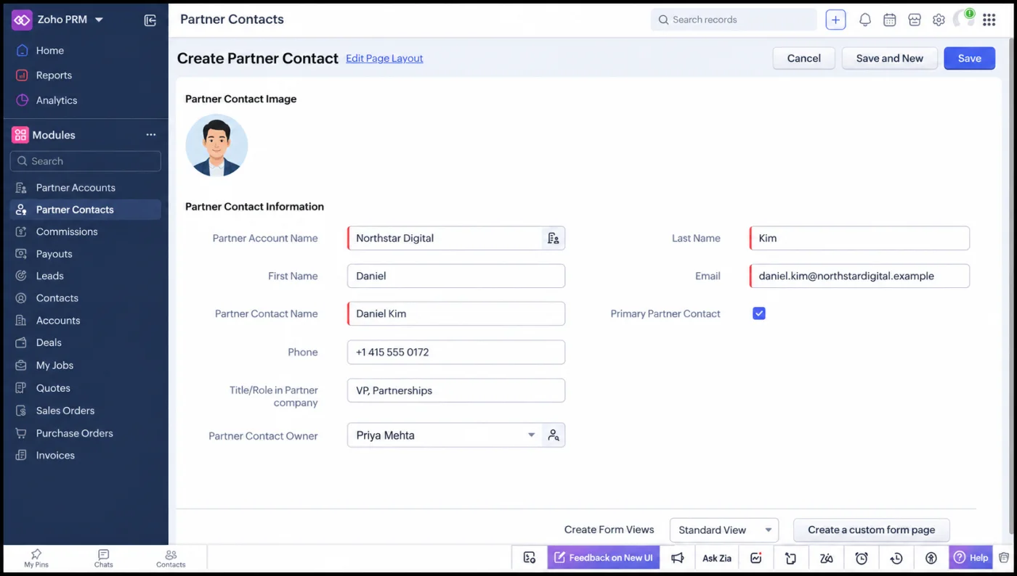The height and width of the screenshot is (576, 1017).
Task: Click the quick create plus icon
Action: pyautogui.click(x=835, y=20)
